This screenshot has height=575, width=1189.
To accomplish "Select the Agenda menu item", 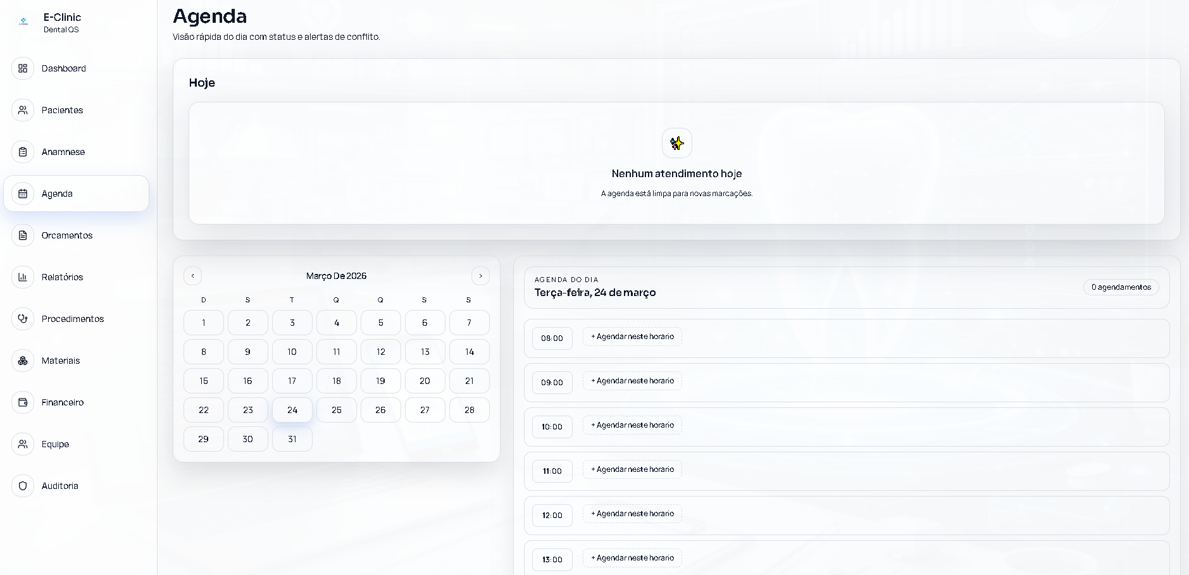I will (76, 194).
